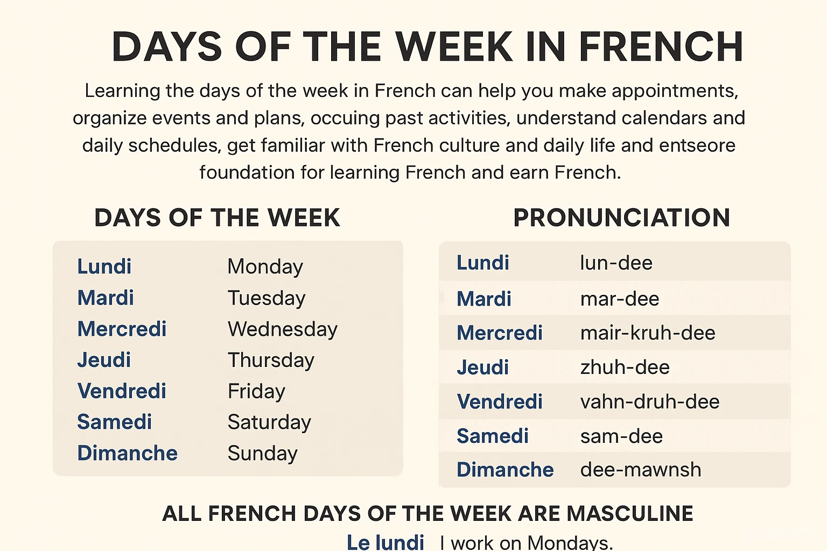Select the word Lundi in the left table
Image resolution: width=827 pixels, height=551 pixels.
click(x=104, y=266)
